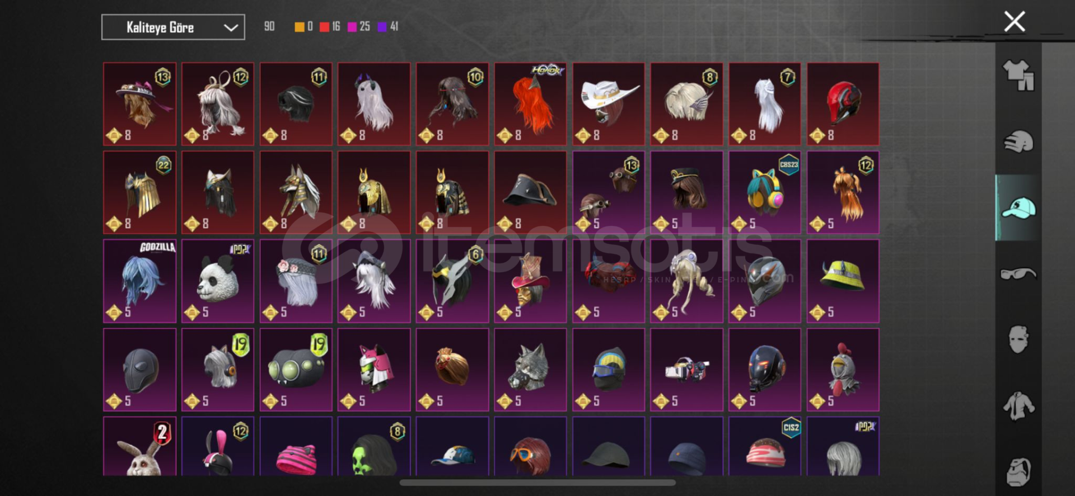Filter by the pink quality swatch

(352, 27)
